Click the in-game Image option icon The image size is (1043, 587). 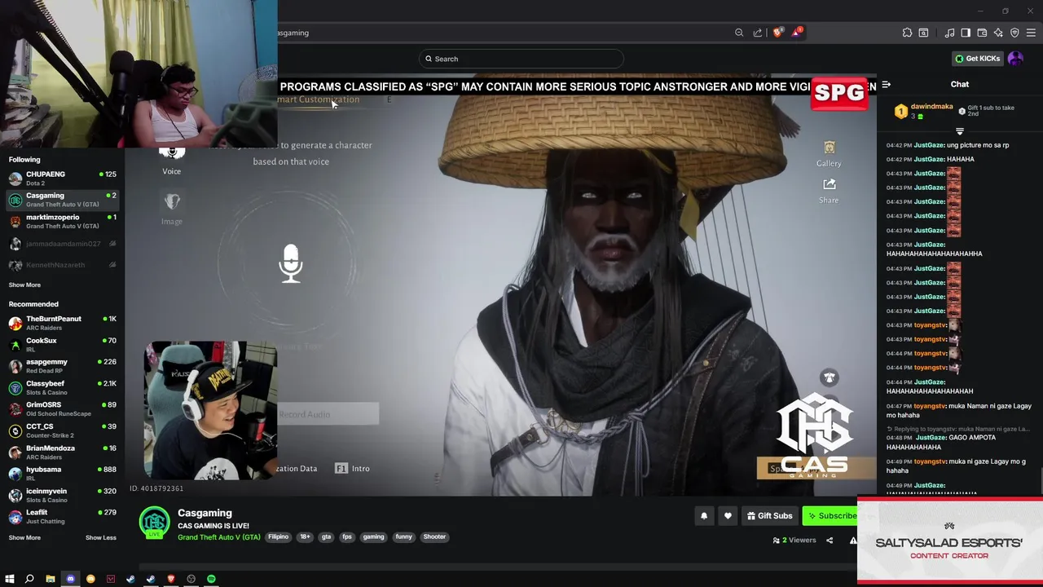tap(172, 201)
